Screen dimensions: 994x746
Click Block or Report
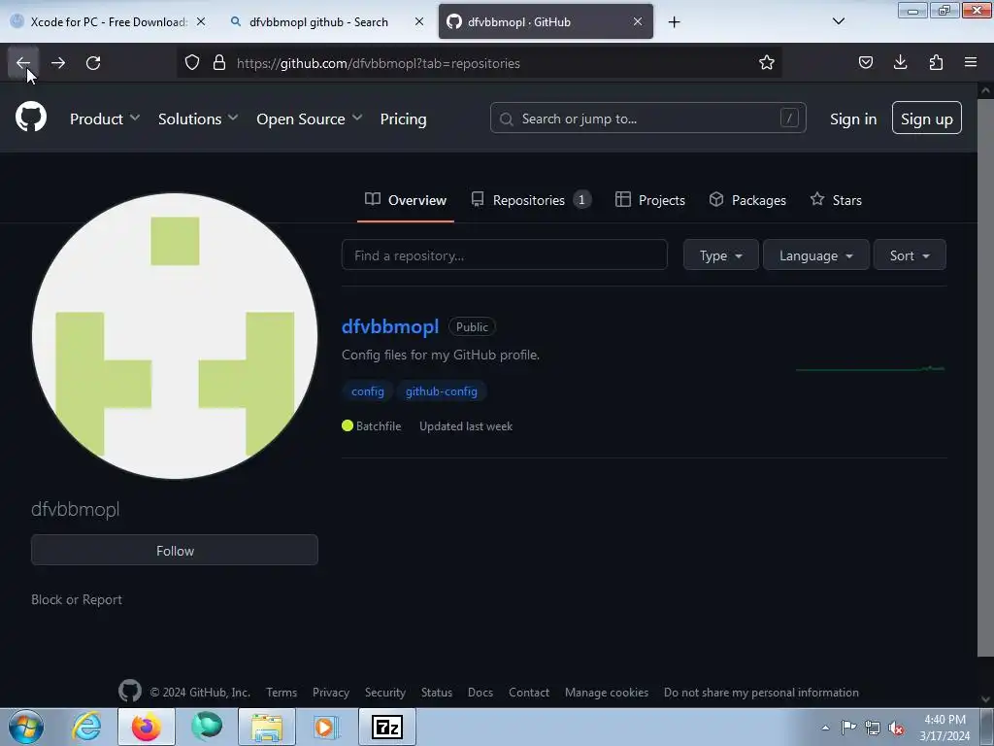77,599
